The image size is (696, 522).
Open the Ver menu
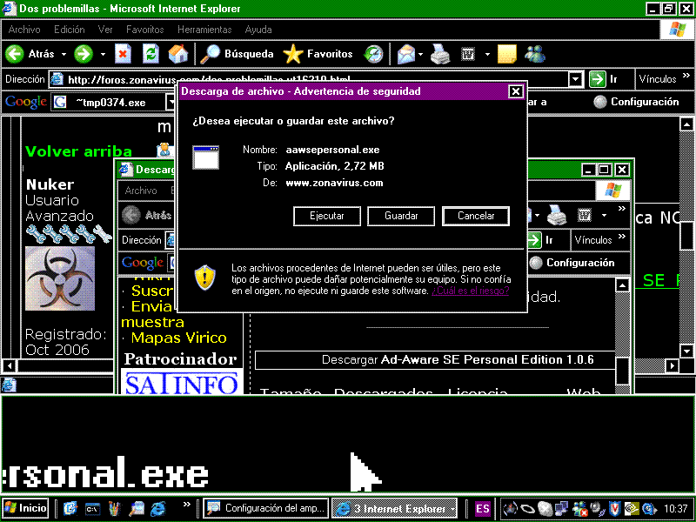pyautogui.click(x=105, y=30)
